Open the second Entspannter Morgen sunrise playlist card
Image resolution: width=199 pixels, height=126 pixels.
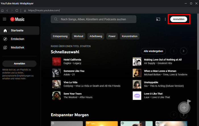tap(102, 124)
